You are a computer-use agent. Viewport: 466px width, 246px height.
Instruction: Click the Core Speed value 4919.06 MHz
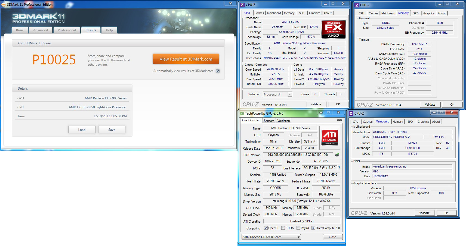click(276, 69)
